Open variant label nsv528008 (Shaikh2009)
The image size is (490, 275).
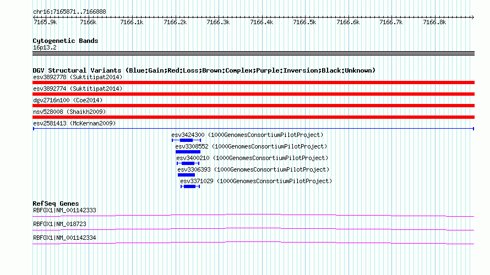[x=69, y=112]
